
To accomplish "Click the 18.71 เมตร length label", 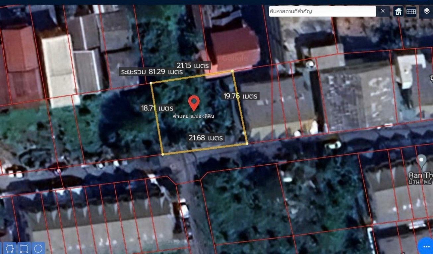I will coord(157,108).
